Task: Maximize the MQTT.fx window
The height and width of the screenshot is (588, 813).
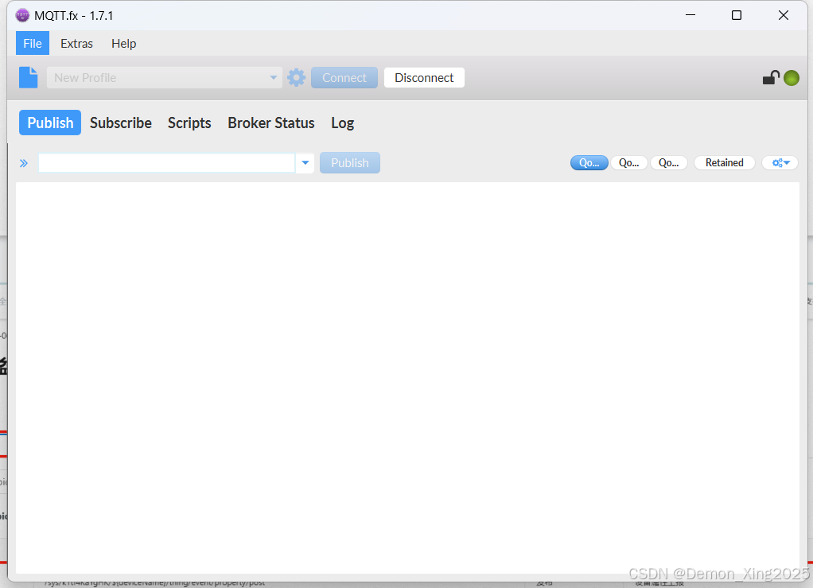Action: tap(737, 16)
